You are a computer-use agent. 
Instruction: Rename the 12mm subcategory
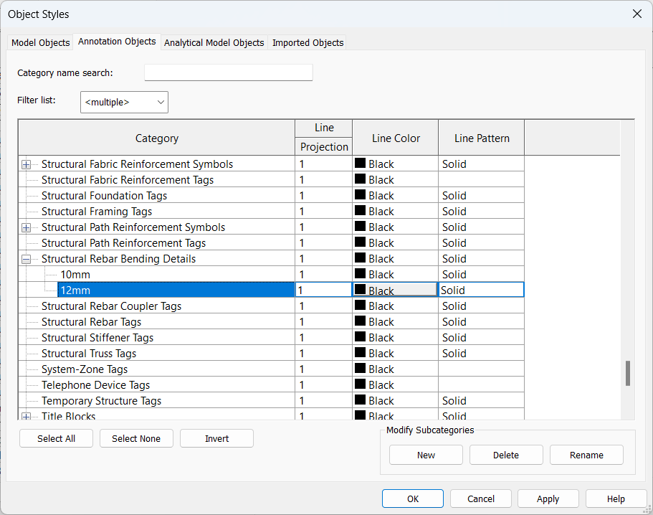pos(586,454)
